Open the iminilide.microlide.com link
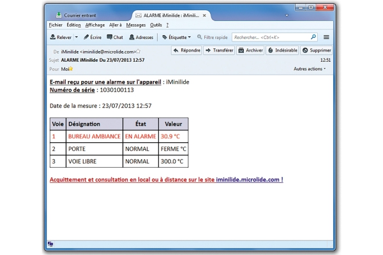This screenshot has width=383, height=255. click(x=250, y=180)
